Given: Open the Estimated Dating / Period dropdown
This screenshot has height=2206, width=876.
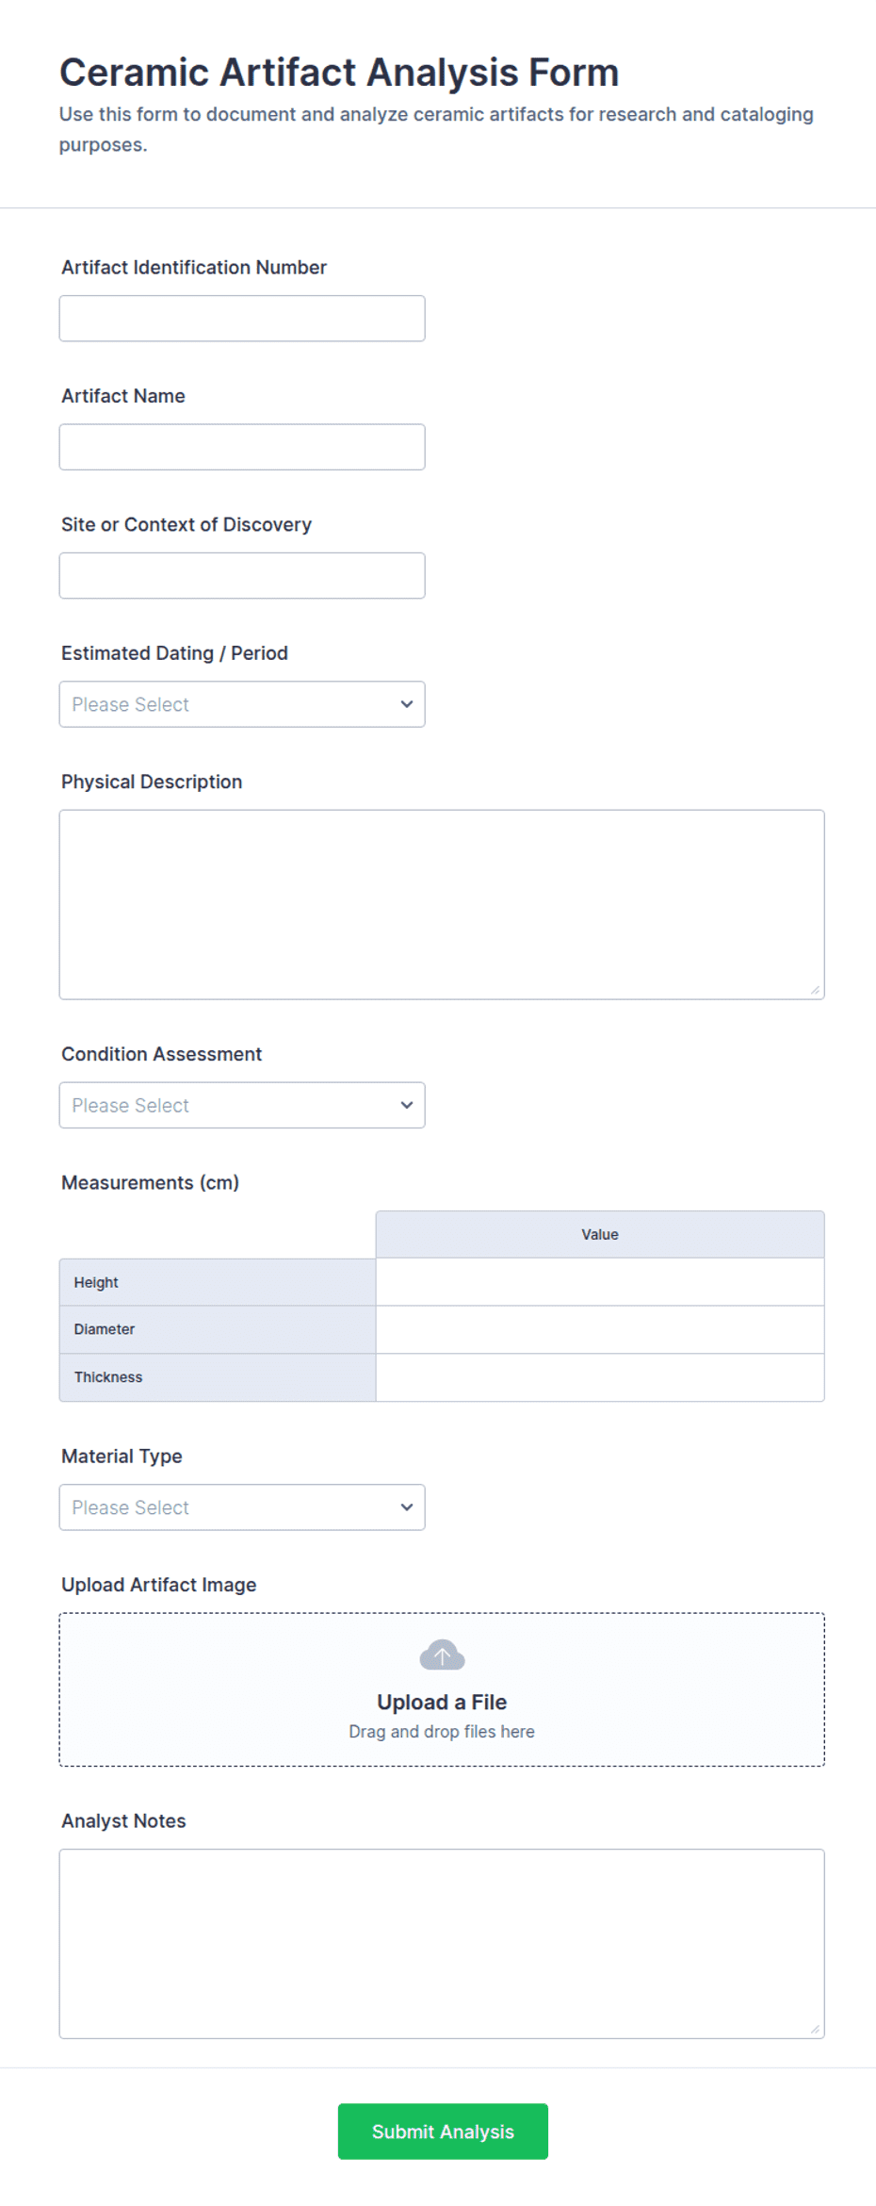Looking at the screenshot, I should pyautogui.click(x=242, y=704).
